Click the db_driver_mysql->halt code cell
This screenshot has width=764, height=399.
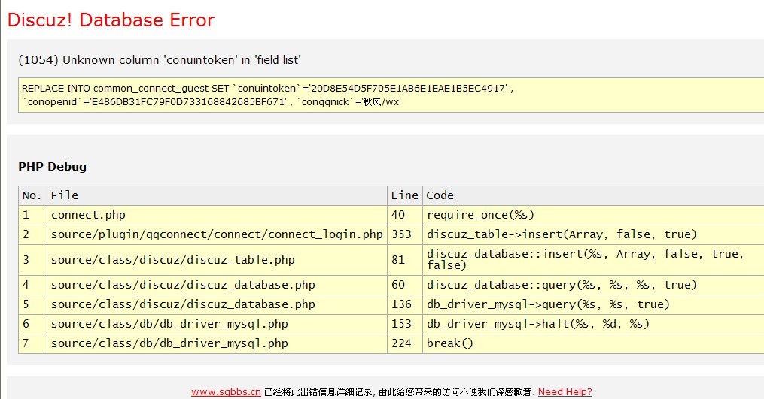click(x=537, y=324)
